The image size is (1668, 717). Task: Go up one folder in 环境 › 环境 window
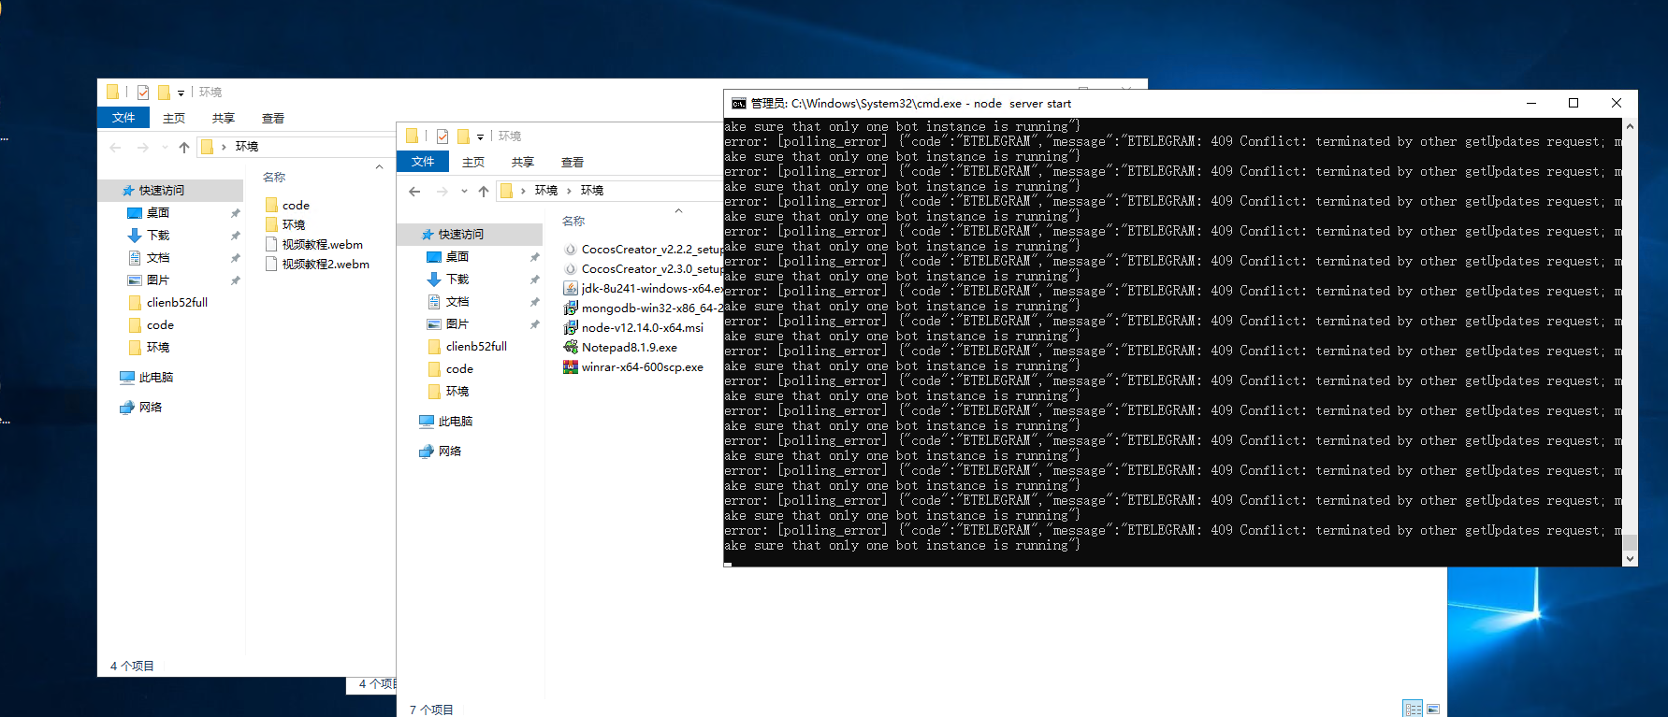click(x=483, y=191)
